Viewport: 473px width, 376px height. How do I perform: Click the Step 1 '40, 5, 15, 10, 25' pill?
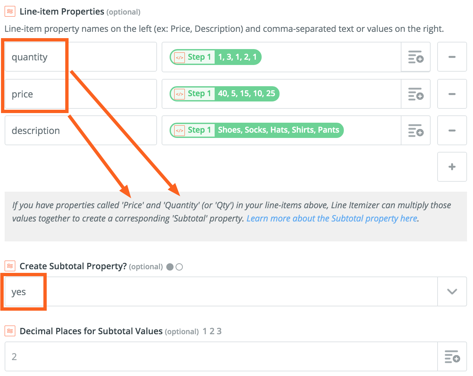[x=225, y=94]
